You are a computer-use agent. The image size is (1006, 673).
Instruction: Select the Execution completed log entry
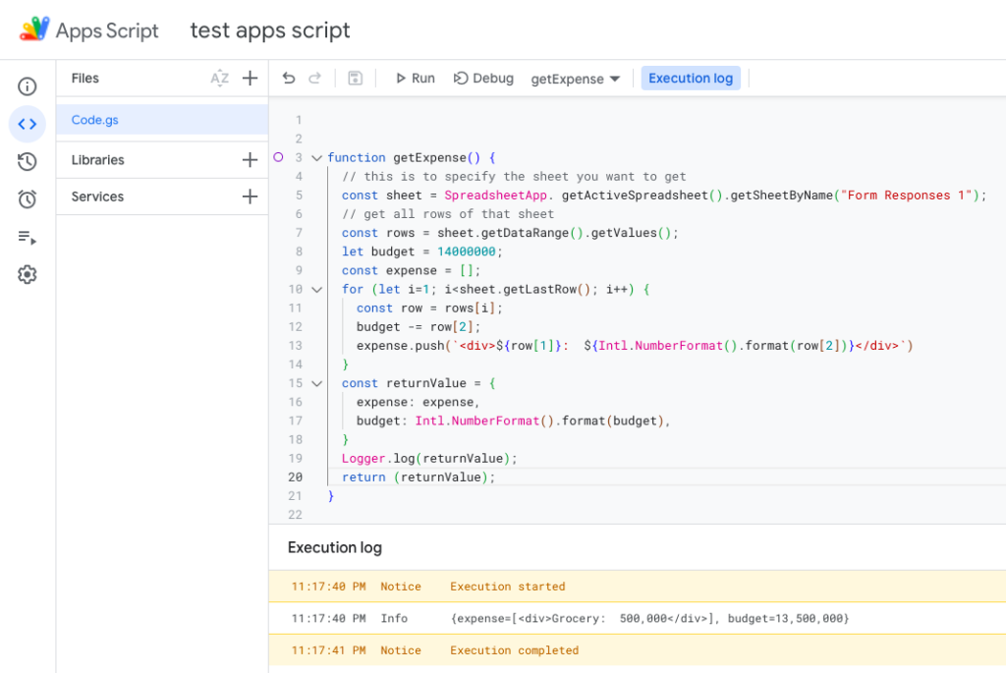(x=637, y=650)
